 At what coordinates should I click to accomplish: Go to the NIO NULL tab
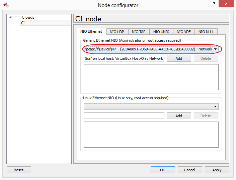coord(206,32)
